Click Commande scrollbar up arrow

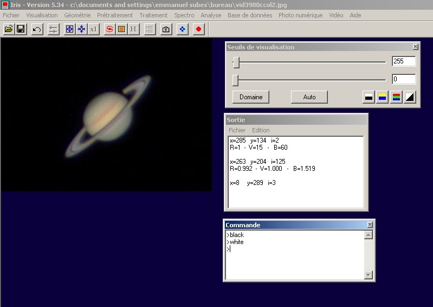click(369, 235)
